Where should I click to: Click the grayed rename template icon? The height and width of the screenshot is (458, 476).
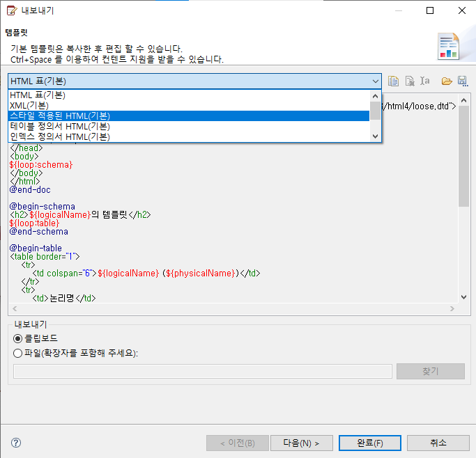point(424,81)
